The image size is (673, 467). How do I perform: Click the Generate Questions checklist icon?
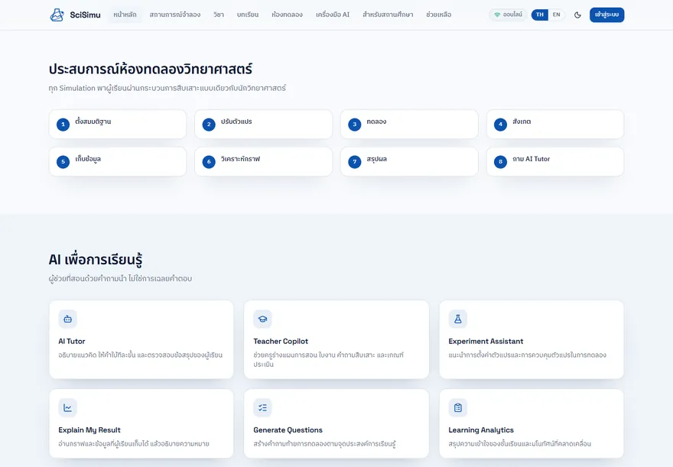262,408
